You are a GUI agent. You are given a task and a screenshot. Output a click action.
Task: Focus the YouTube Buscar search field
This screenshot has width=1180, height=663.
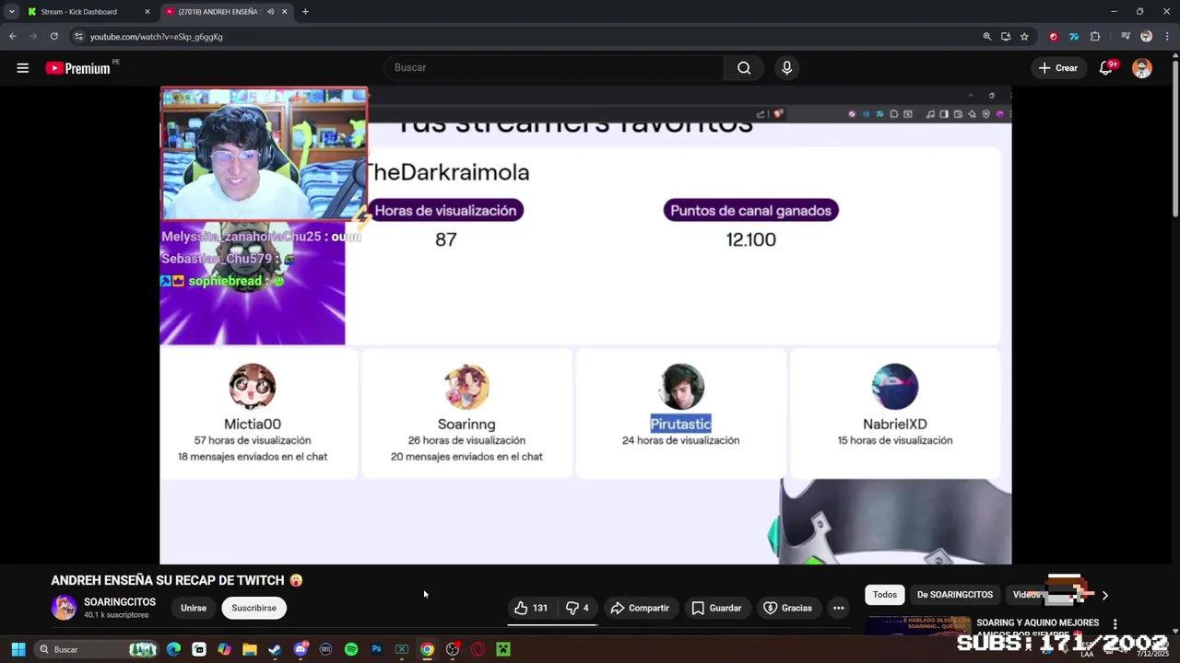tap(553, 68)
